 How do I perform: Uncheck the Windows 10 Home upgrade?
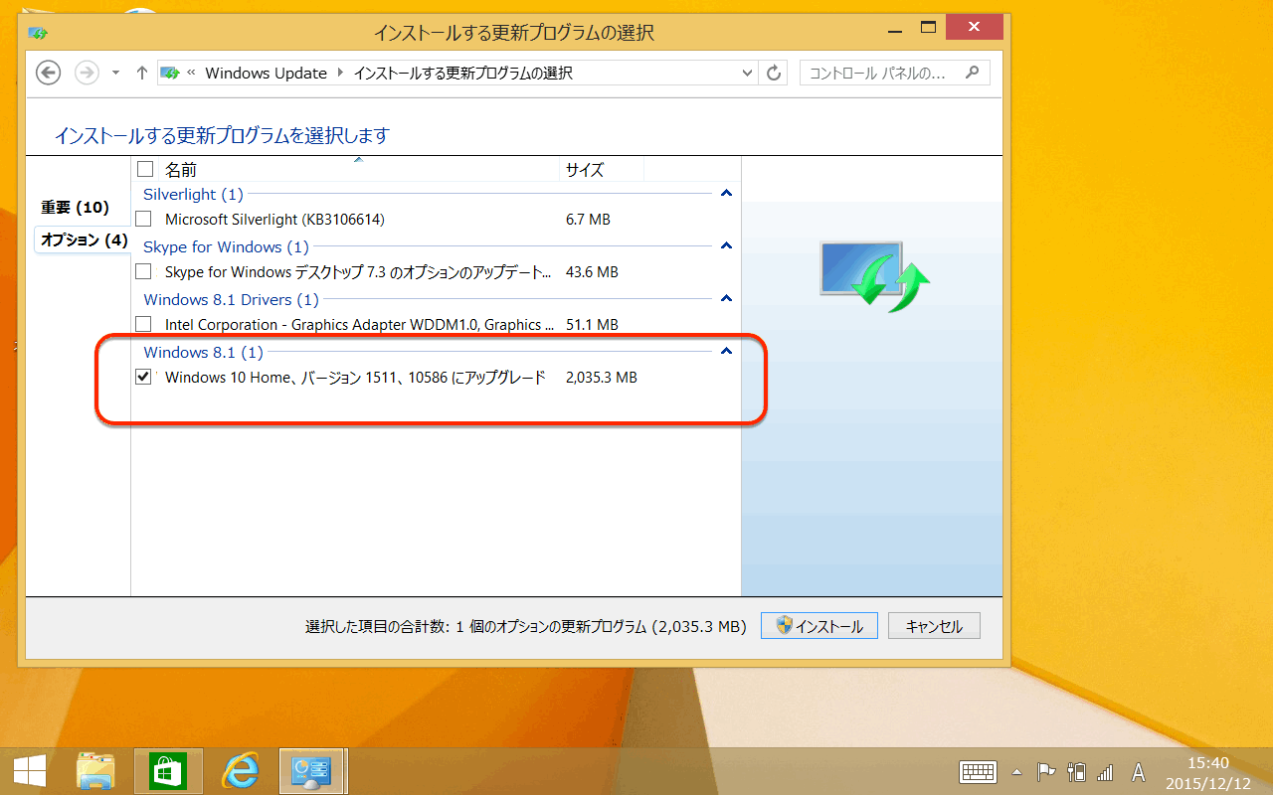[x=144, y=377]
